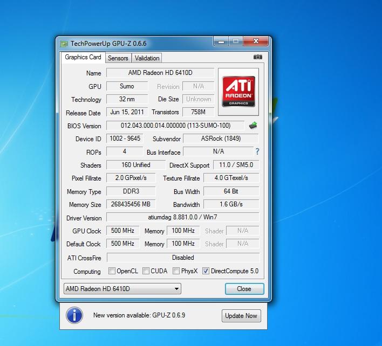The height and width of the screenshot is (346, 382).
Task: Enable the OpenCL checkbox
Action: [x=112, y=271]
